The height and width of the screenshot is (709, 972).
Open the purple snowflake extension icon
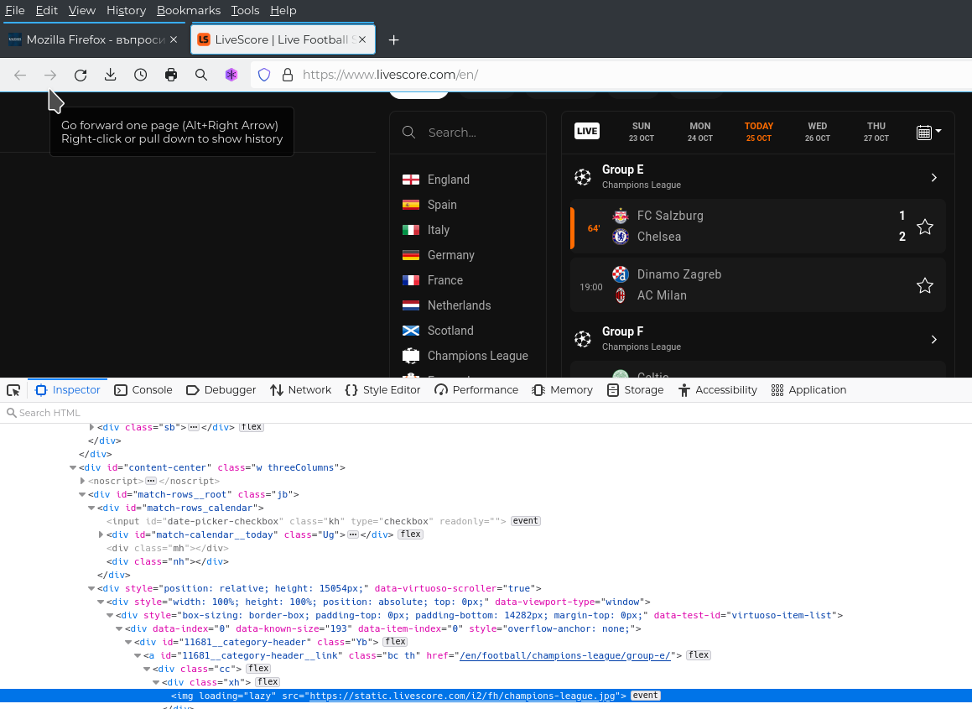tap(231, 75)
